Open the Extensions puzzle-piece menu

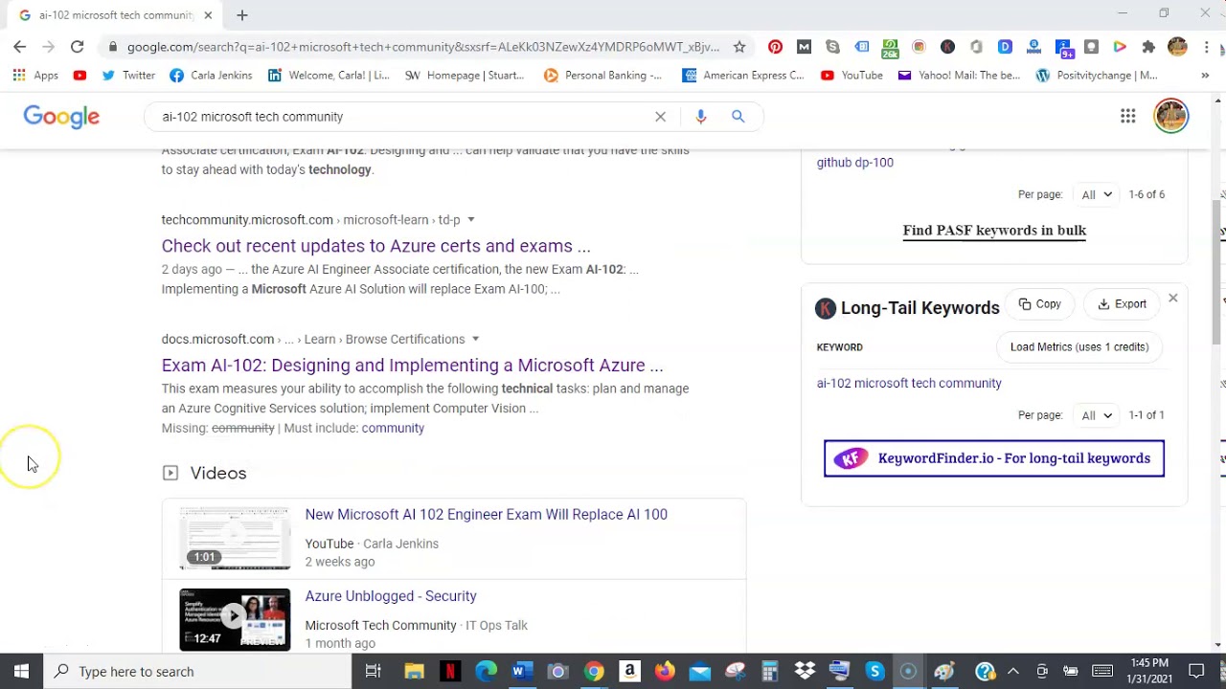pos(1148,47)
